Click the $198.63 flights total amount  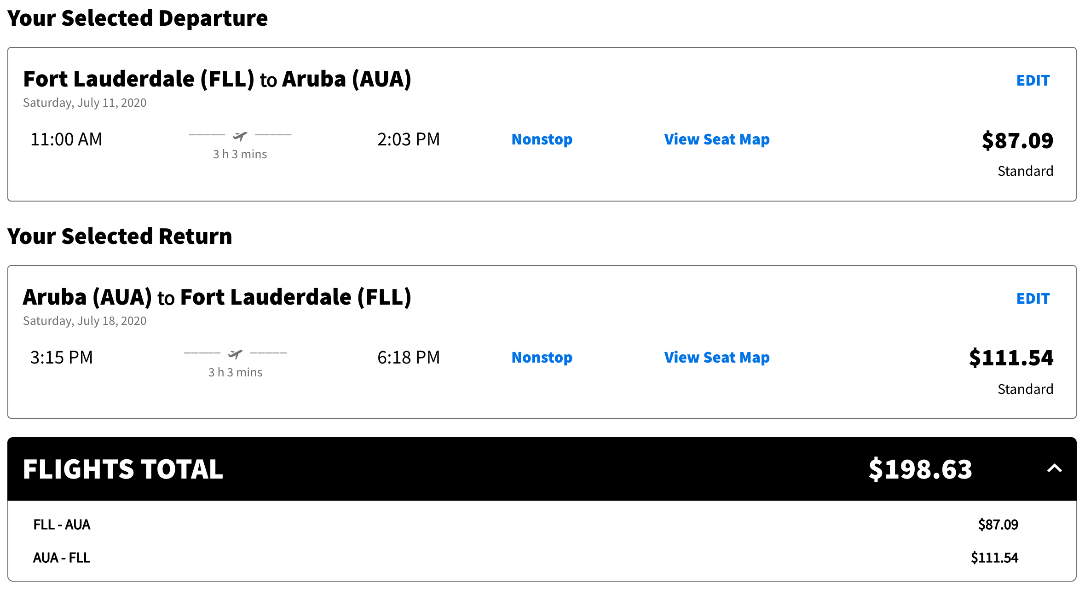coord(920,469)
